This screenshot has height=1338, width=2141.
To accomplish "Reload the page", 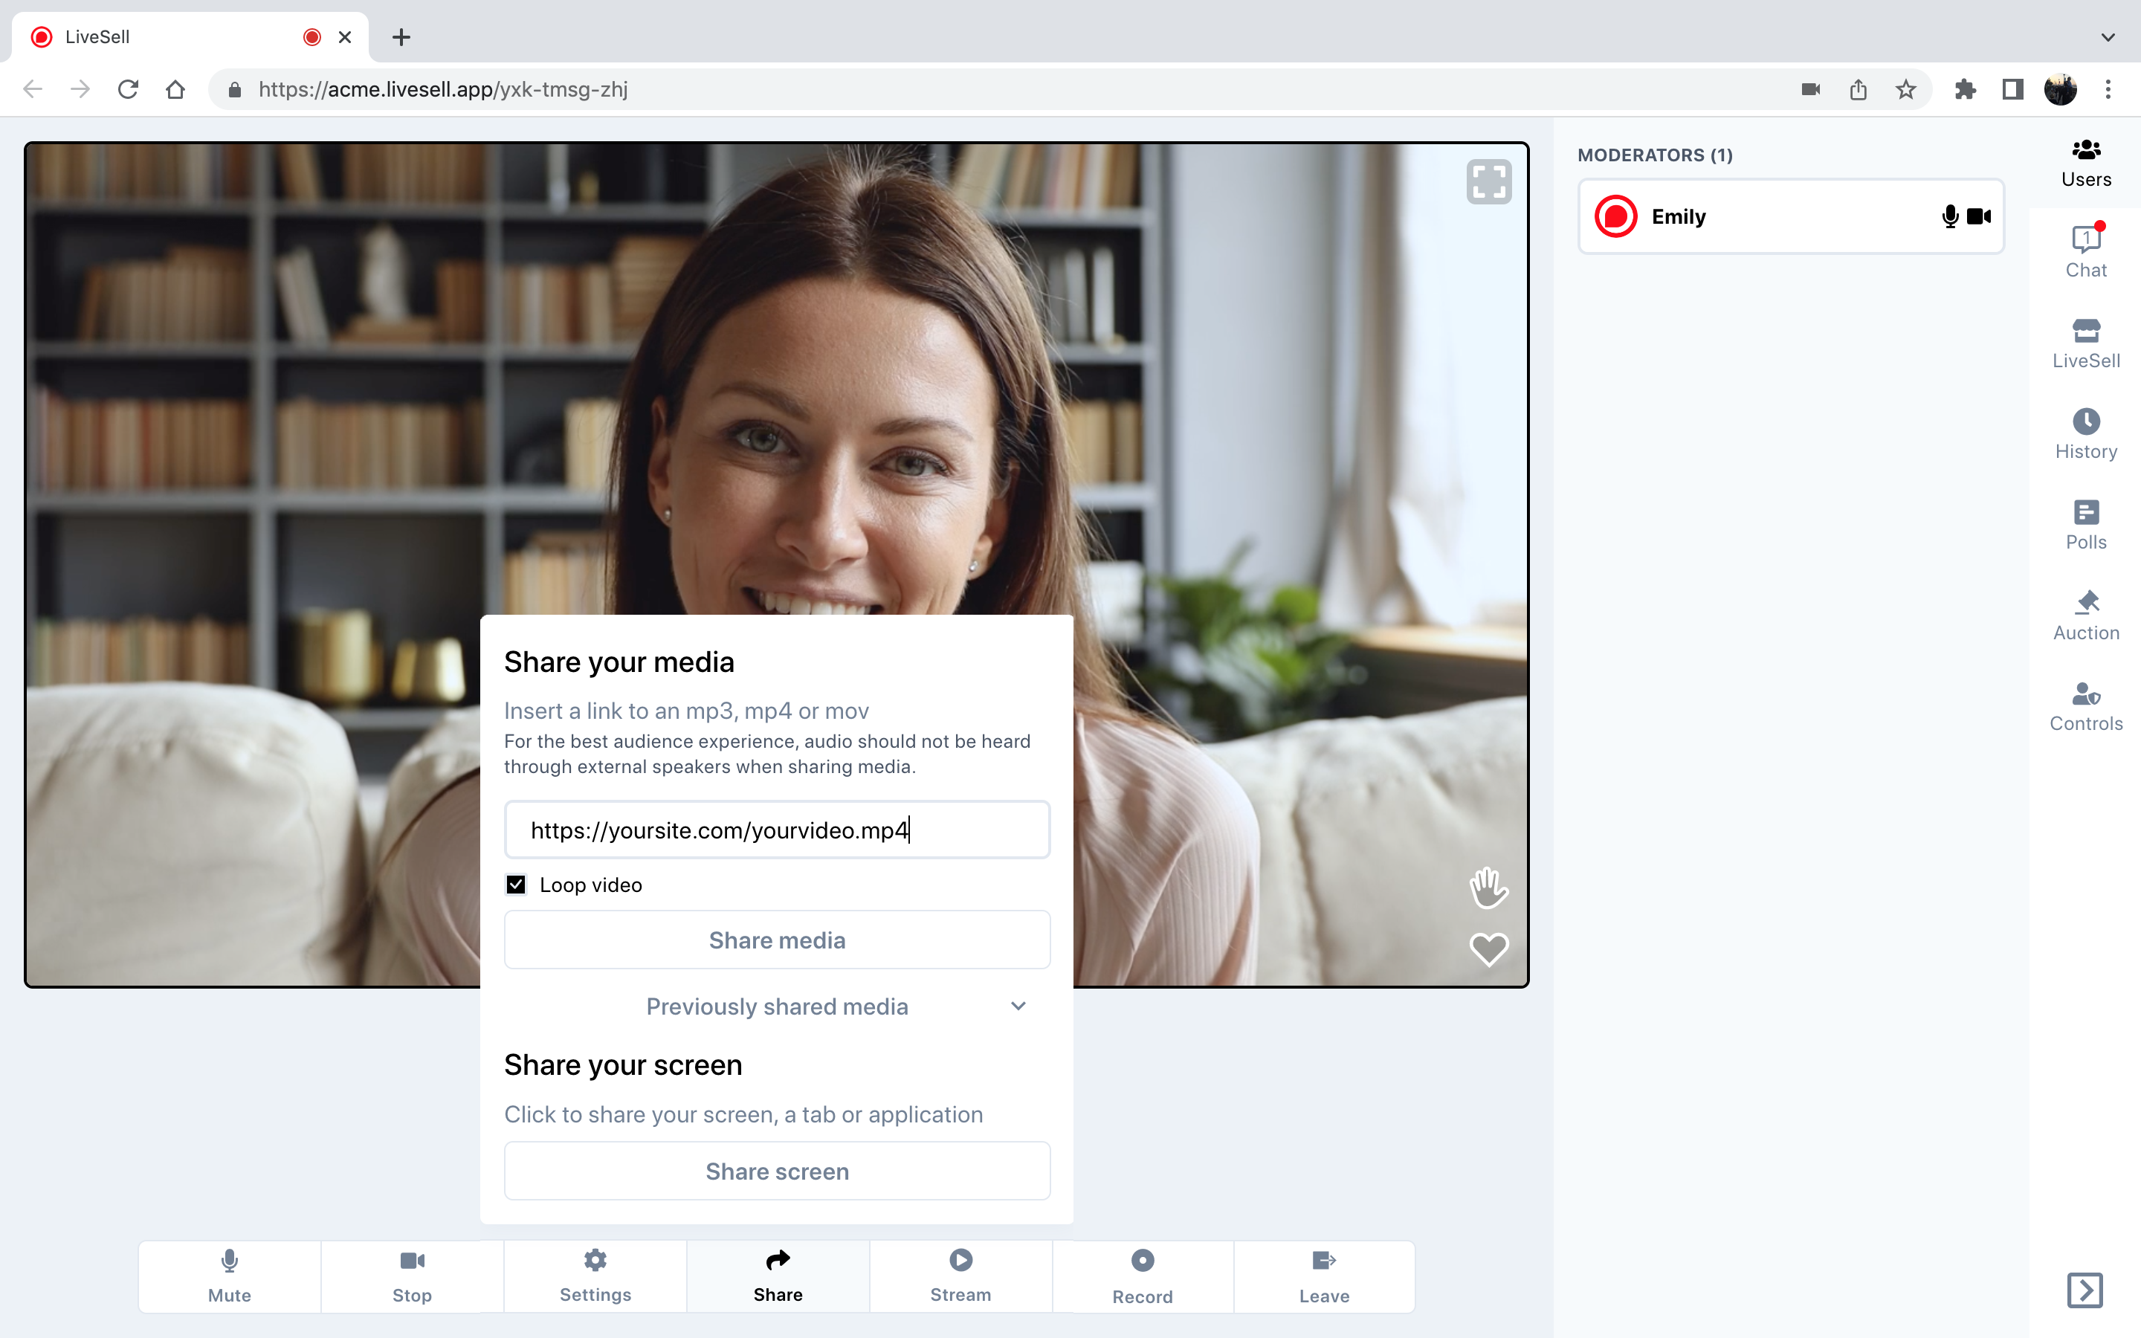I will tap(127, 89).
